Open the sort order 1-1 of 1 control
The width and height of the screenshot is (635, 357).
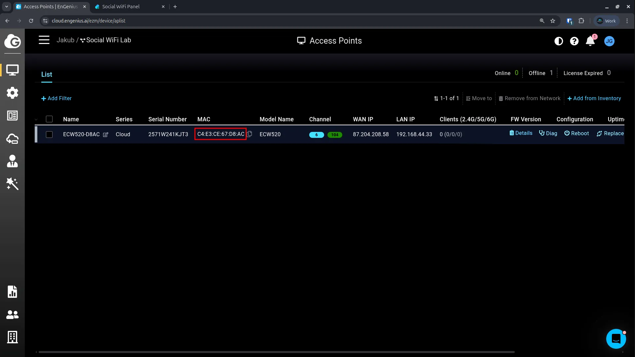[x=446, y=99]
